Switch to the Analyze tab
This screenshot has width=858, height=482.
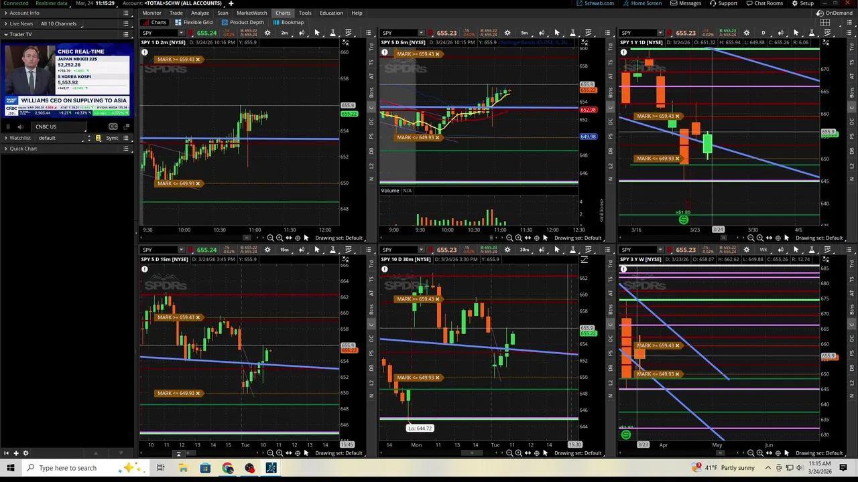pyautogui.click(x=200, y=13)
